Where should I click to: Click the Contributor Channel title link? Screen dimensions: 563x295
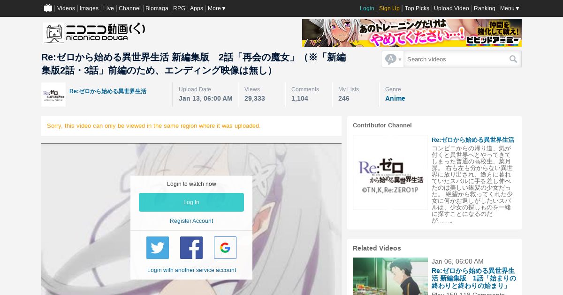point(473,140)
